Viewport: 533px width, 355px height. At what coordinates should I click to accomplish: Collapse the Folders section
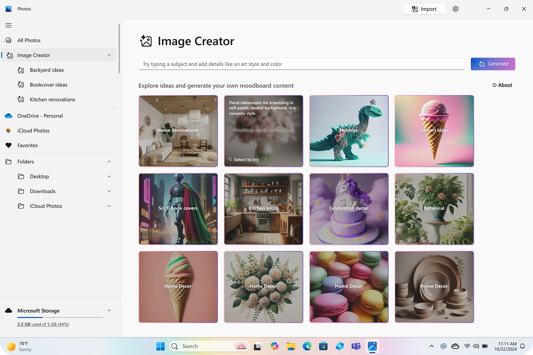109,162
